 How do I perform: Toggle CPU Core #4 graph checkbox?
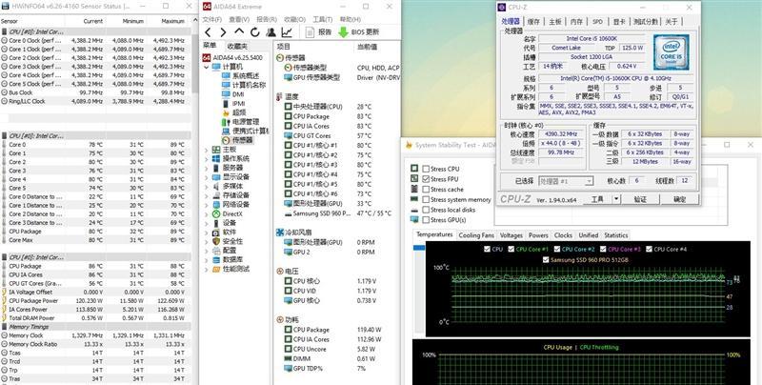click(649, 249)
